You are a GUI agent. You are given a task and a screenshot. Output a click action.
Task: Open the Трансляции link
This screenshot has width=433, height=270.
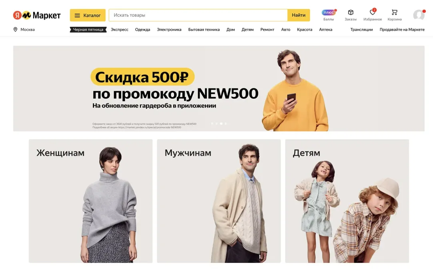click(361, 30)
